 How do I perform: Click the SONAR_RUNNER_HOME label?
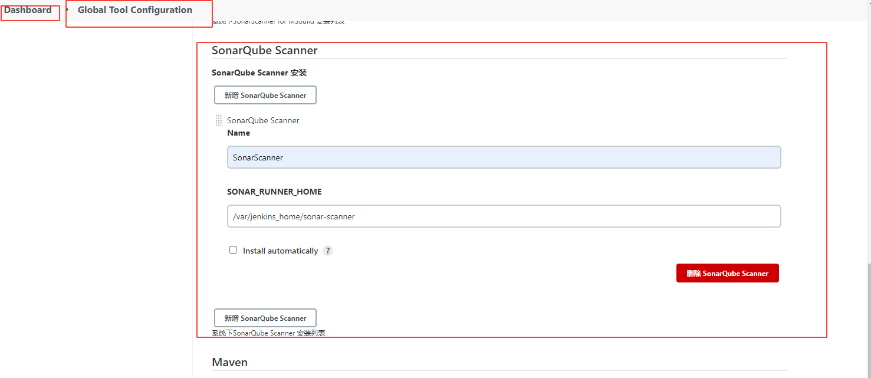point(274,192)
